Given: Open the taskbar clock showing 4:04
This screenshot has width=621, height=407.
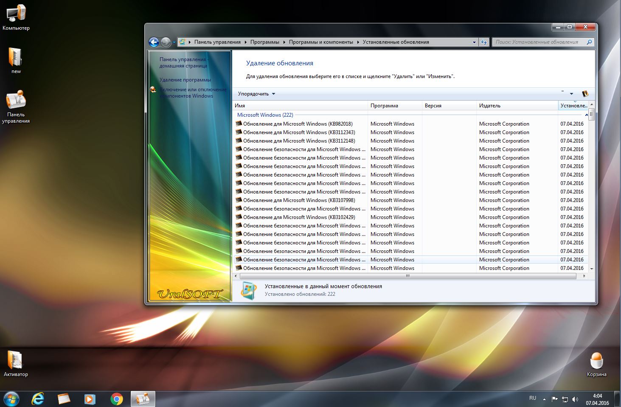Looking at the screenshot, I should coord(597,399).
